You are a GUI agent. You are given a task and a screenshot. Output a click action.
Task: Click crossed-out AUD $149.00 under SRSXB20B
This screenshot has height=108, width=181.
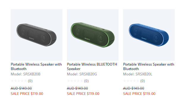(x=21, y=88)
